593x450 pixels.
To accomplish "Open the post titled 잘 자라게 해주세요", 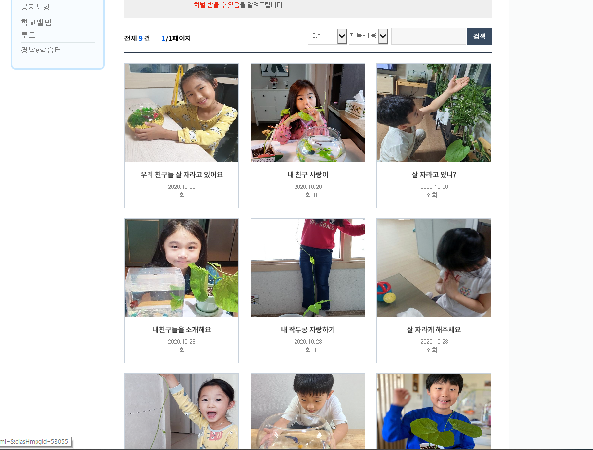I will 434,330.
